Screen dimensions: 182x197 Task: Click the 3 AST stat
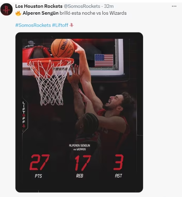pyautogui.click(x=118, y=166)
